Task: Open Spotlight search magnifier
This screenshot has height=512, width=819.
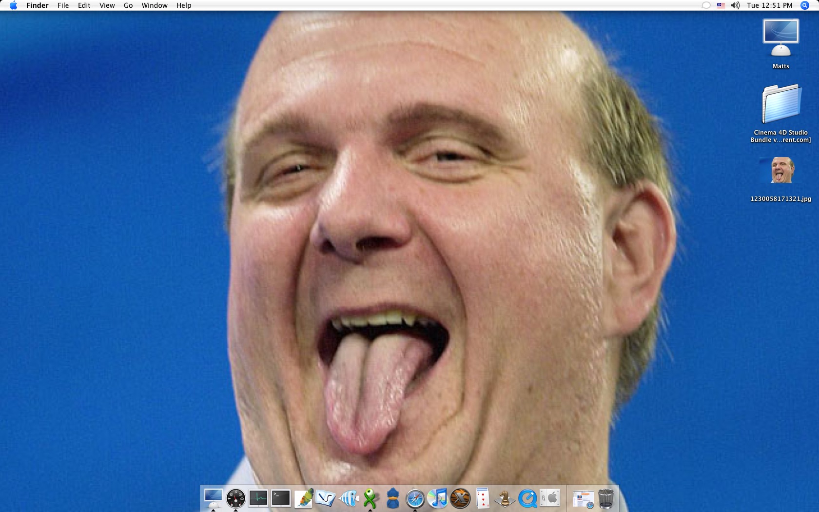Action: click(805, 5)
